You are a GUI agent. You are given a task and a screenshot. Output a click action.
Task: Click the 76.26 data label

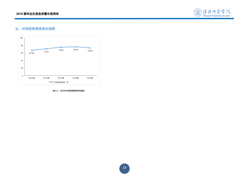[x=75, y=50]
